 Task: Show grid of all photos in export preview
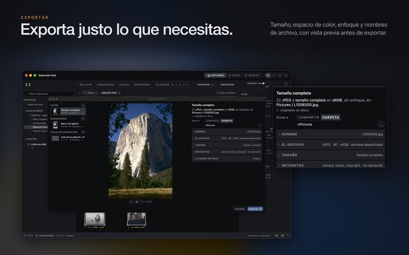click(137, 202)
